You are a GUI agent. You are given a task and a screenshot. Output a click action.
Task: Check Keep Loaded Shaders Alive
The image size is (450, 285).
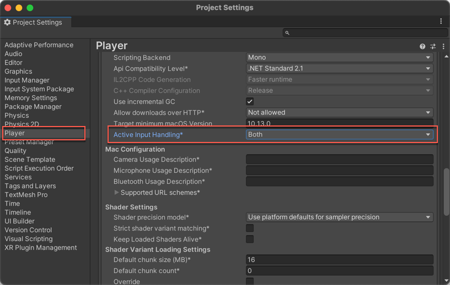pos(250,239)
